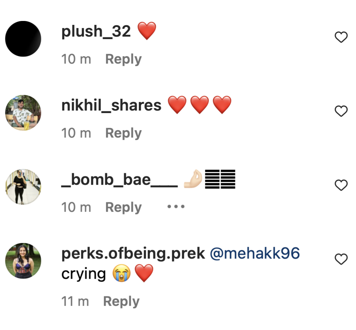Reply to _bomb_bae___'s comment
This screenshot has height=330, width=356.
point(123,207)
